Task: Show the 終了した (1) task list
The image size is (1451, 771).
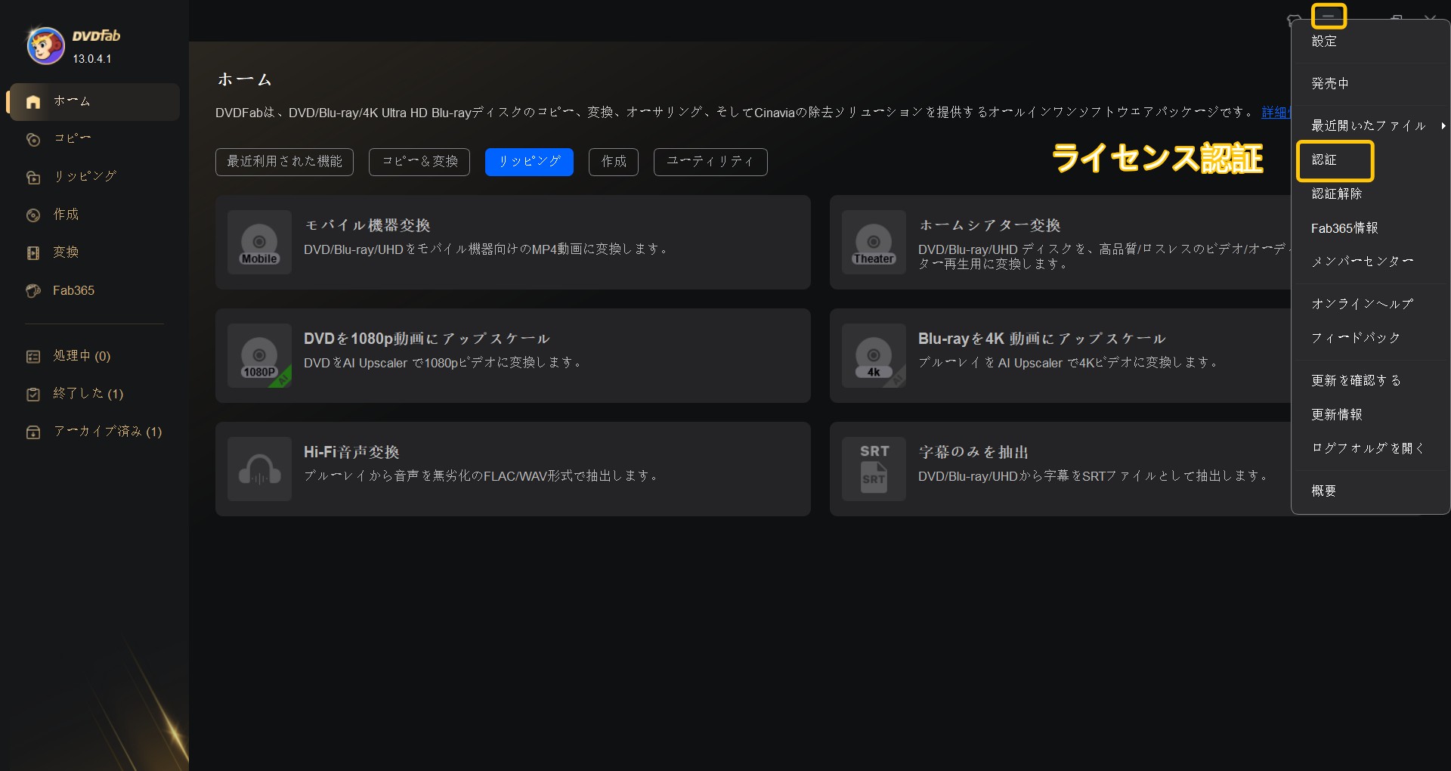Action: 94,395
